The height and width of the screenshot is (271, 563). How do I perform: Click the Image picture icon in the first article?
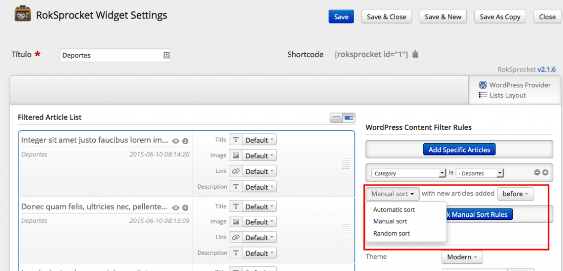click(235, 155)
